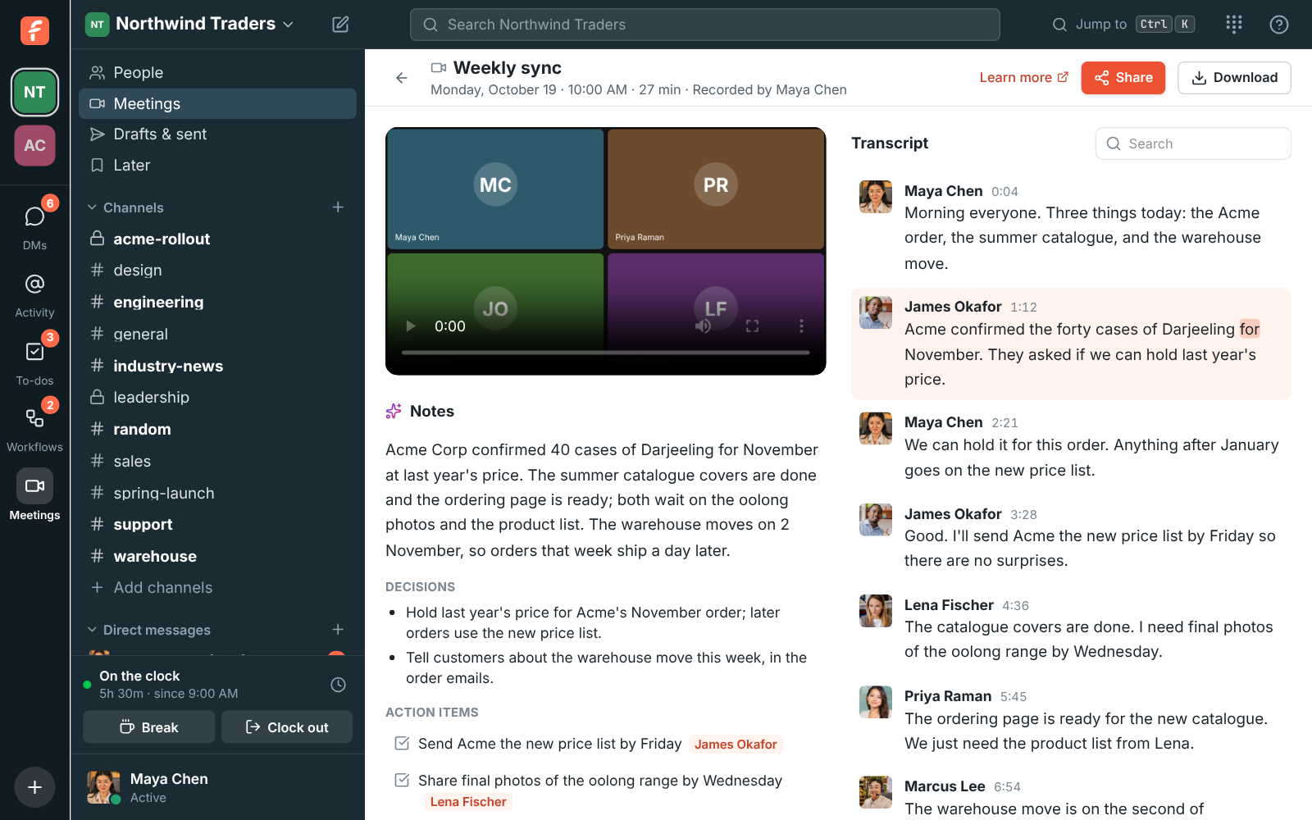Start a new direct message with the plus icon
The height and width of the screenshot is (820, 1312).
(338, 630)
